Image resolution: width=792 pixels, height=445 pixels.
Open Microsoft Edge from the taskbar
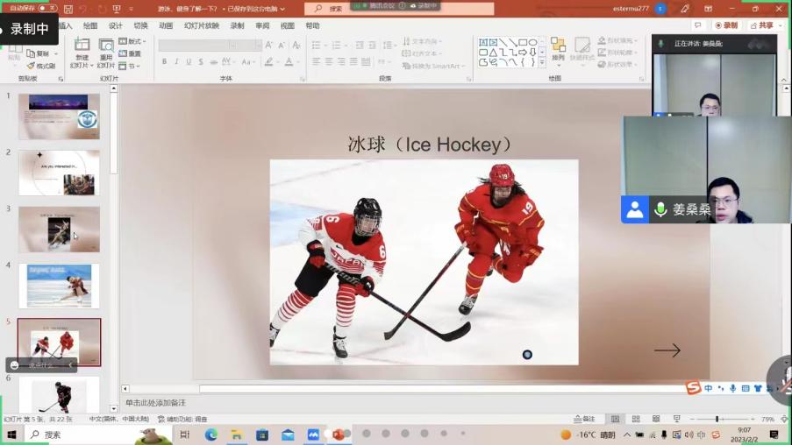pyautogui.click(x=211, y=434)
